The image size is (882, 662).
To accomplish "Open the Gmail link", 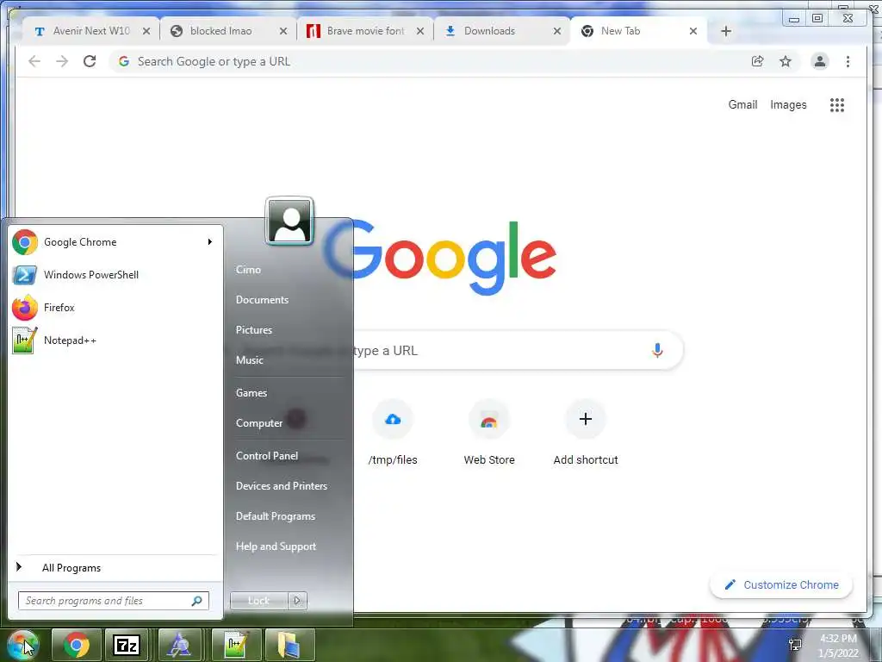I will pyautogui.click(x=742, y=104).
